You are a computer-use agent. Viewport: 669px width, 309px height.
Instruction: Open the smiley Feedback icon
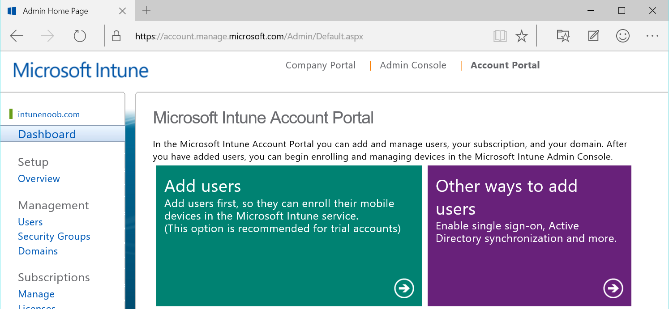(623, 36)
